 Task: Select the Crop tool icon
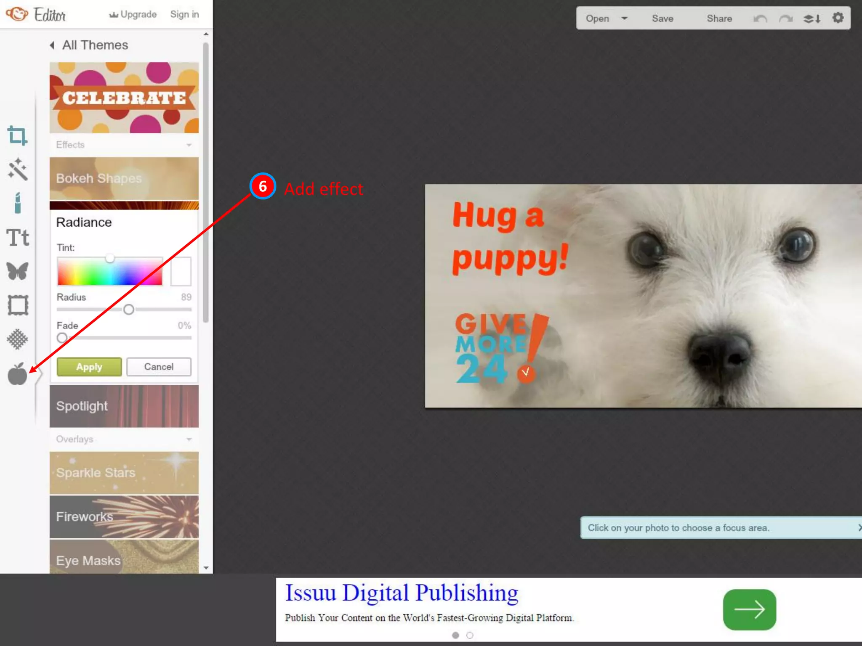click(x=17, y=136)
